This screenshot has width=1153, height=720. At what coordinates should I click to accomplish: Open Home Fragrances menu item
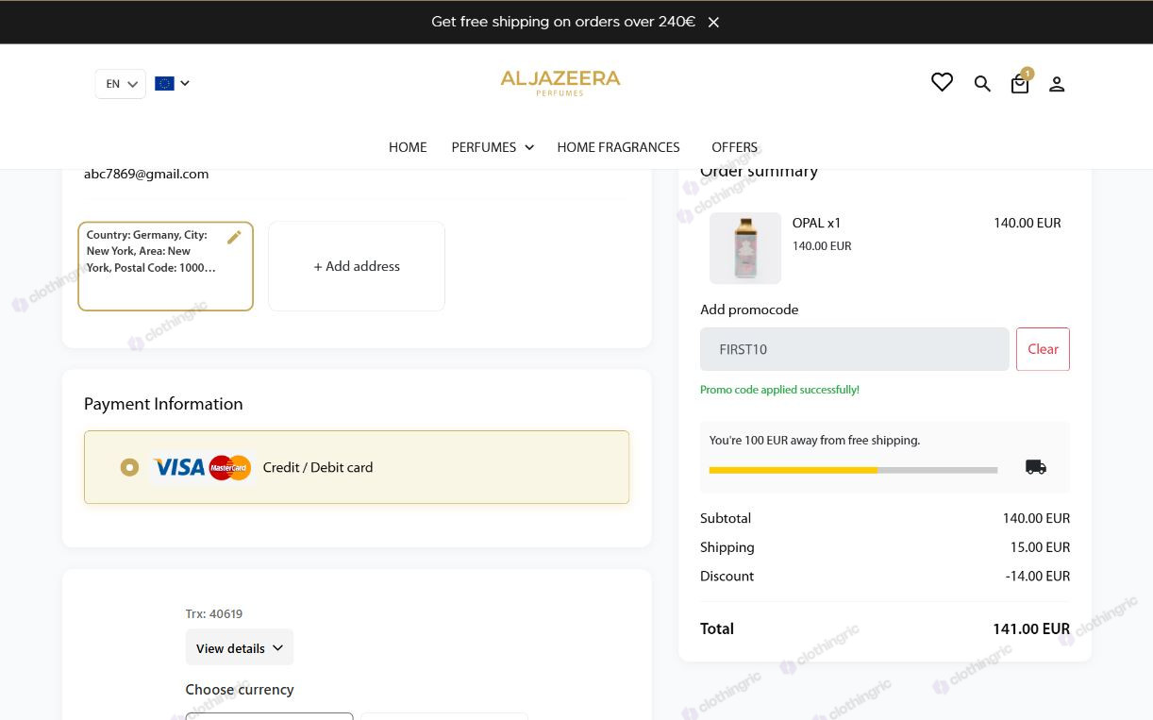(x=618, y=147)
